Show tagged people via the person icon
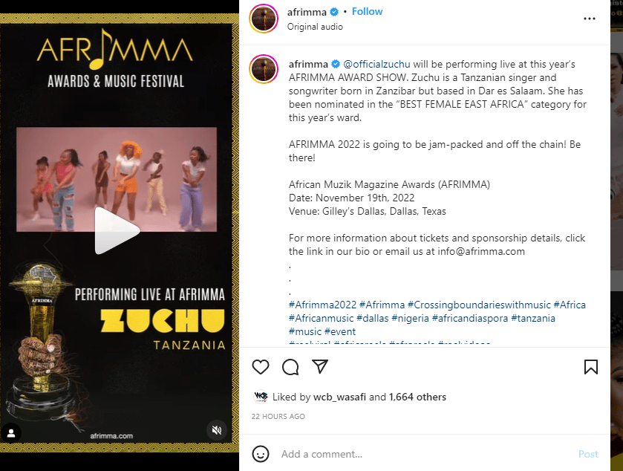 tap(11, 433)
